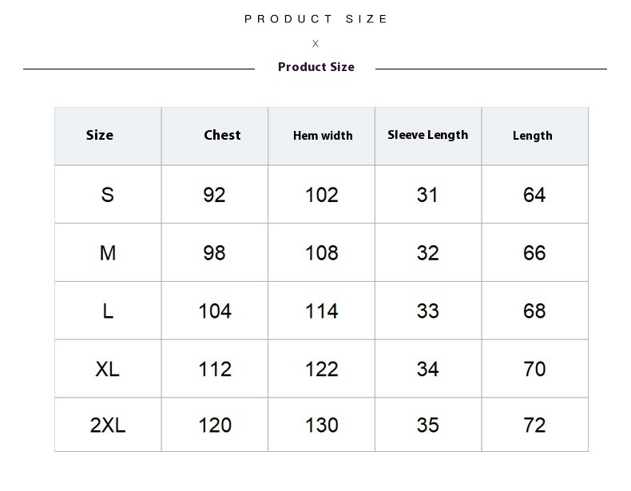
Task: Select the M size row label
Action: [108, 253]
